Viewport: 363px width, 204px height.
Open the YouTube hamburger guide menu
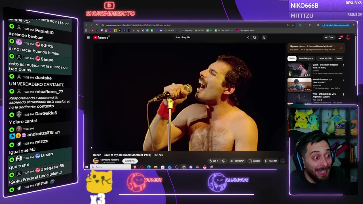88,37
